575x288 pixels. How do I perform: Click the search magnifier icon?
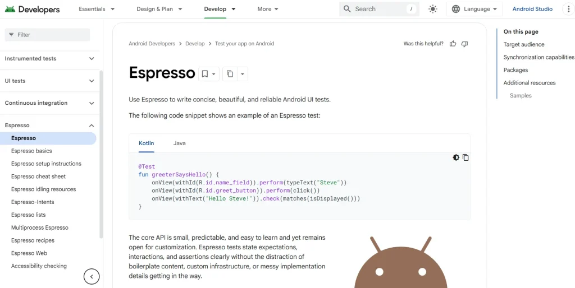pos(347,9)
